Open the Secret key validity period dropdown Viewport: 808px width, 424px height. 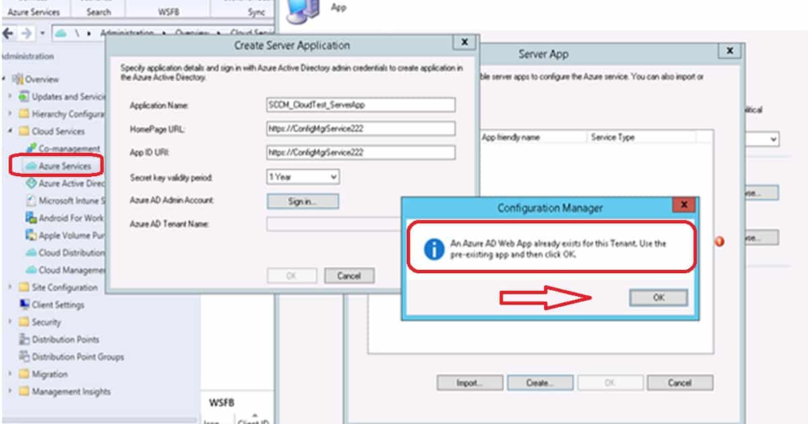[303, 177]
